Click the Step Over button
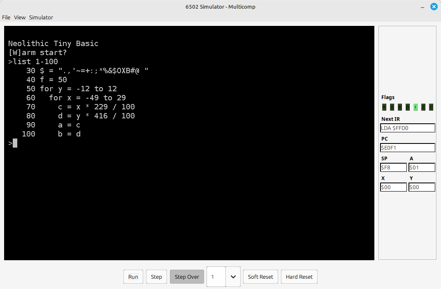This screenshot has height=289, width=441. point(187,277)
